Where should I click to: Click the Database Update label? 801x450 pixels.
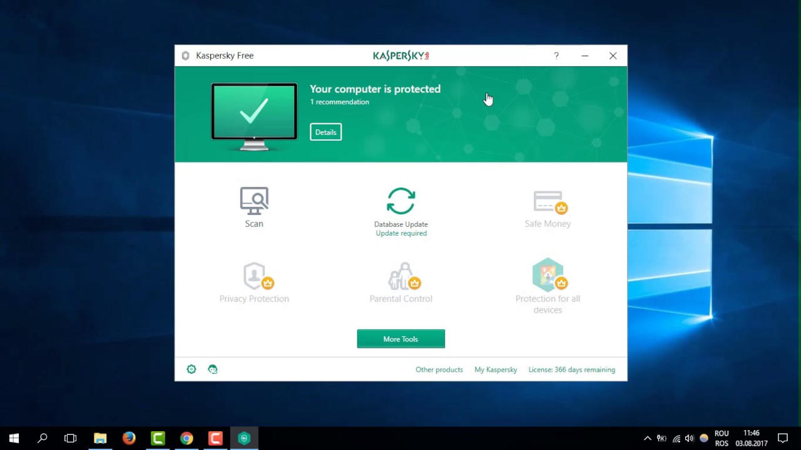pos(401,224)
